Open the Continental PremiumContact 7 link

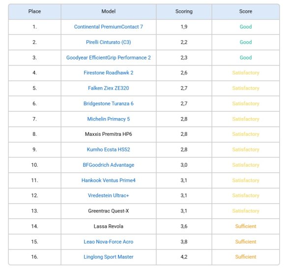coord(108,27)
